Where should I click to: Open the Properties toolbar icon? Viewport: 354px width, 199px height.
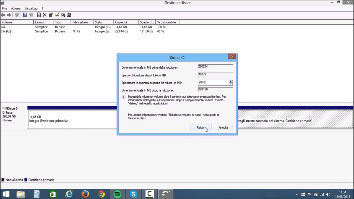tap(51, 15)
